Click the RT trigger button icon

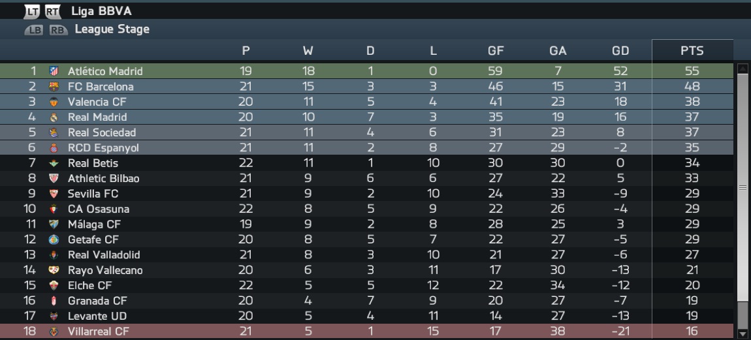pyautogui.click(x=53, y=12)
